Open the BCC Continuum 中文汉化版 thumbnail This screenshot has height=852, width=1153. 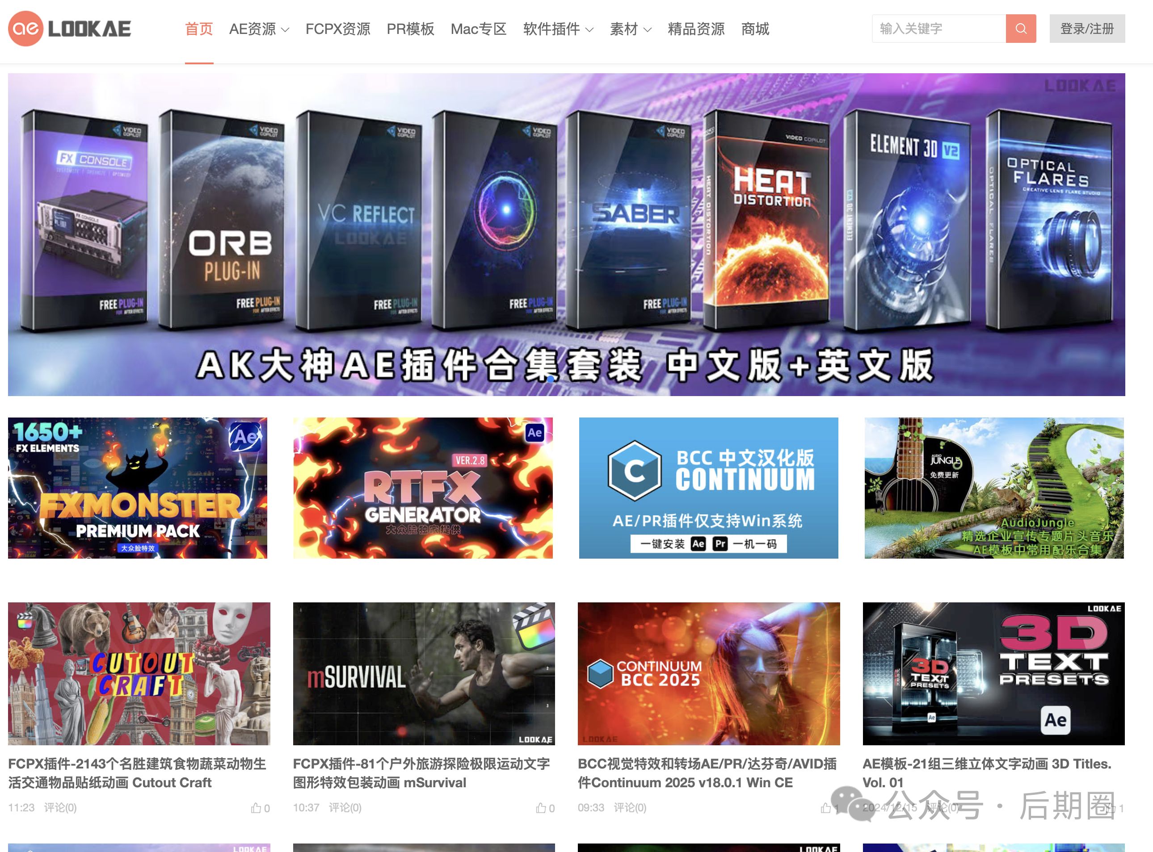click(x=708, y=488)
